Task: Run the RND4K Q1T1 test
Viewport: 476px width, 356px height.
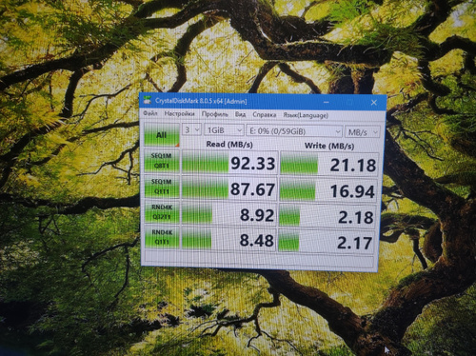Action: pos(162,237)
